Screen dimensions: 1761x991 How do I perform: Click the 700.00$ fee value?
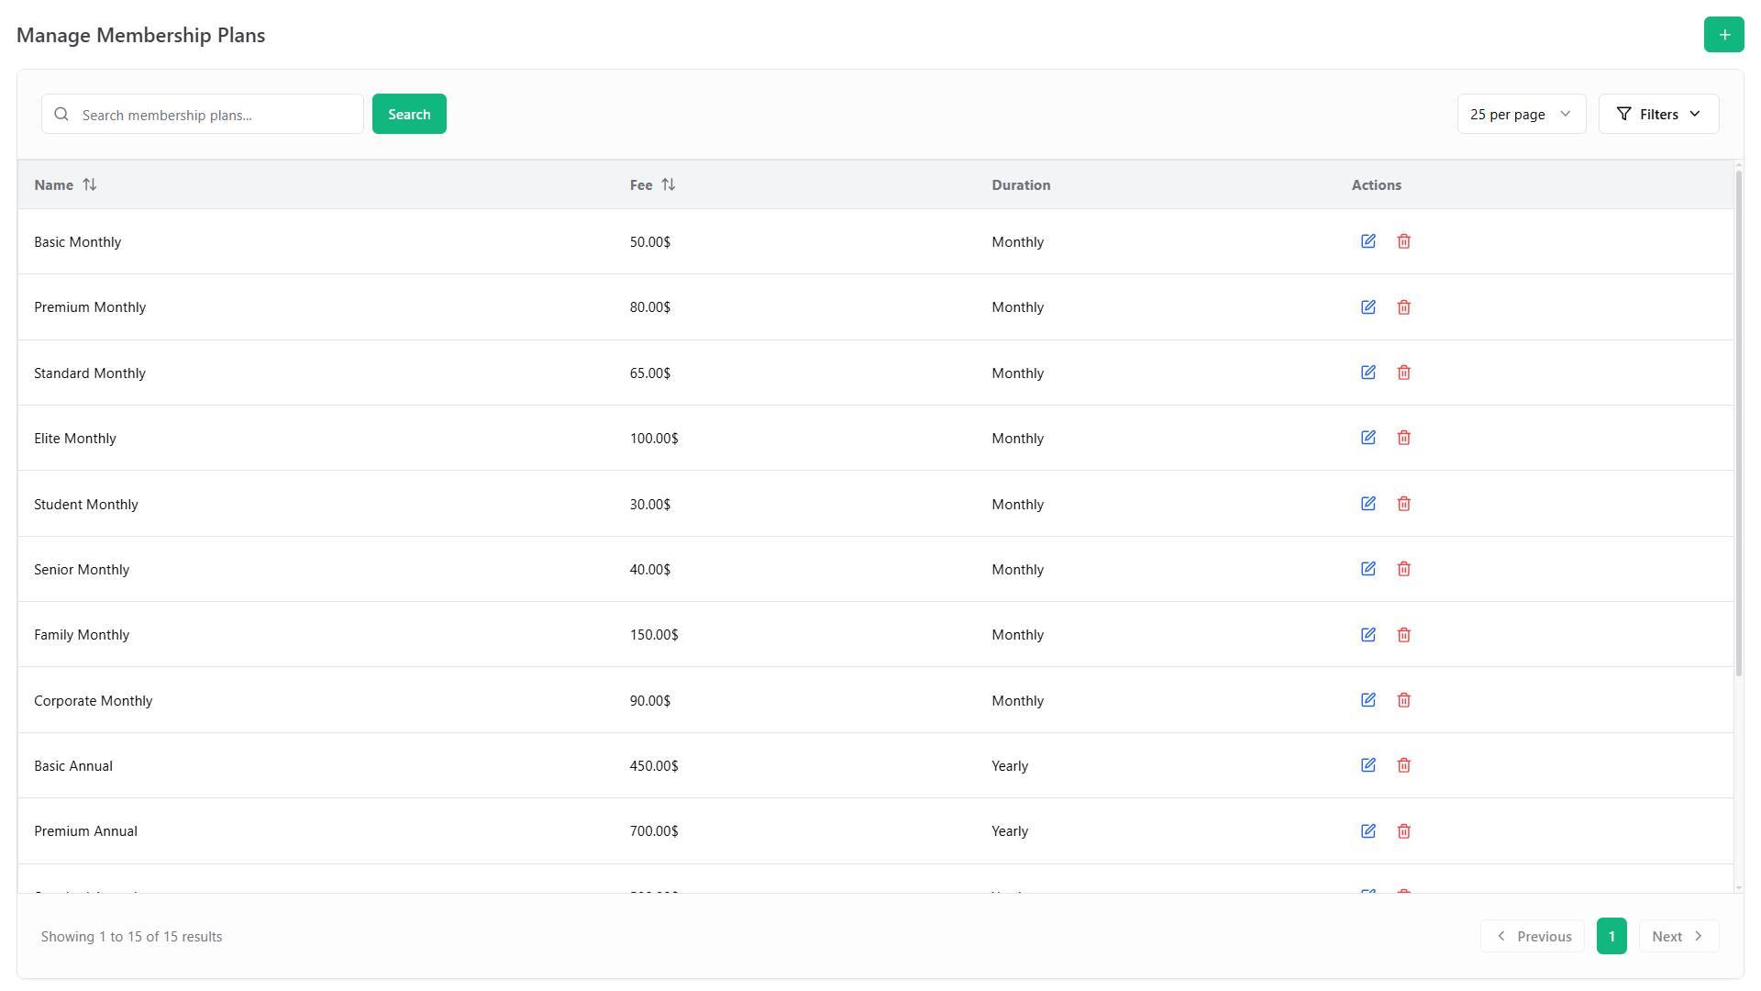tap(654, 831)
